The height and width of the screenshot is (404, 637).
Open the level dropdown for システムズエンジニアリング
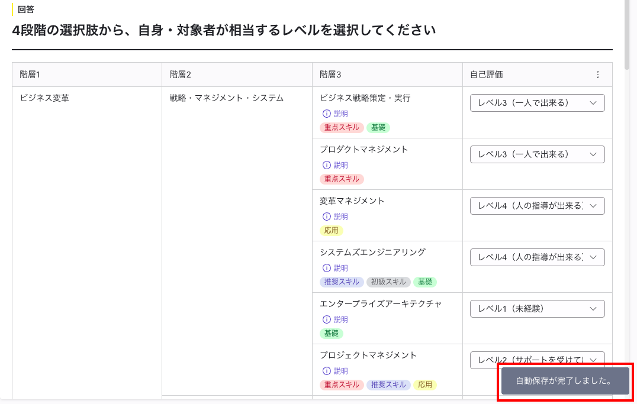(x=536, y=257)
